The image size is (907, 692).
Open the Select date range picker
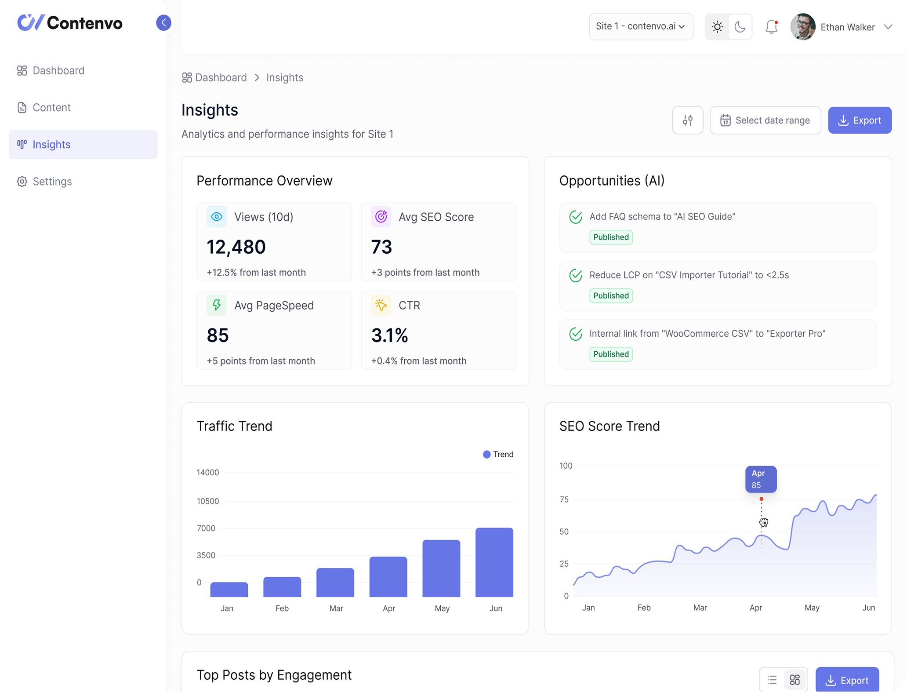click(765, 120)
